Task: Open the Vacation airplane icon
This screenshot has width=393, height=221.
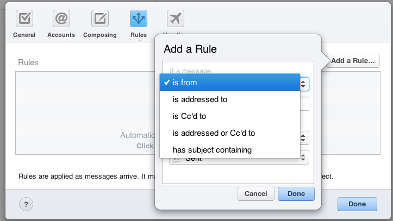Action: (174, 20)
